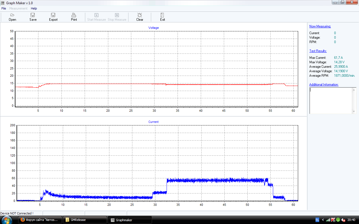Click the RU language indicator in the tray

317,220
